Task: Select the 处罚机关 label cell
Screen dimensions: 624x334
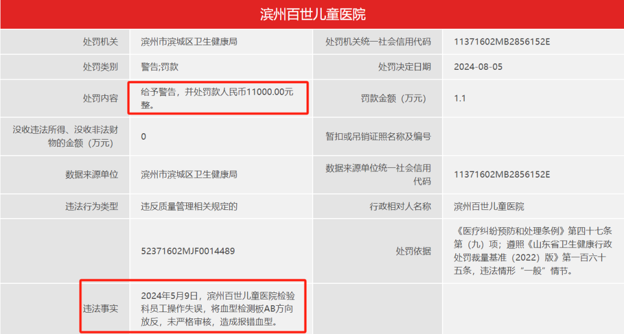Action: click(101, 42)
